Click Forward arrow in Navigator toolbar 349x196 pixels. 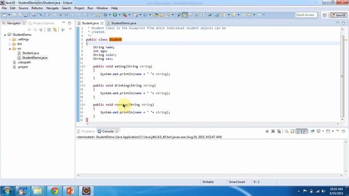tap(35, 29)
